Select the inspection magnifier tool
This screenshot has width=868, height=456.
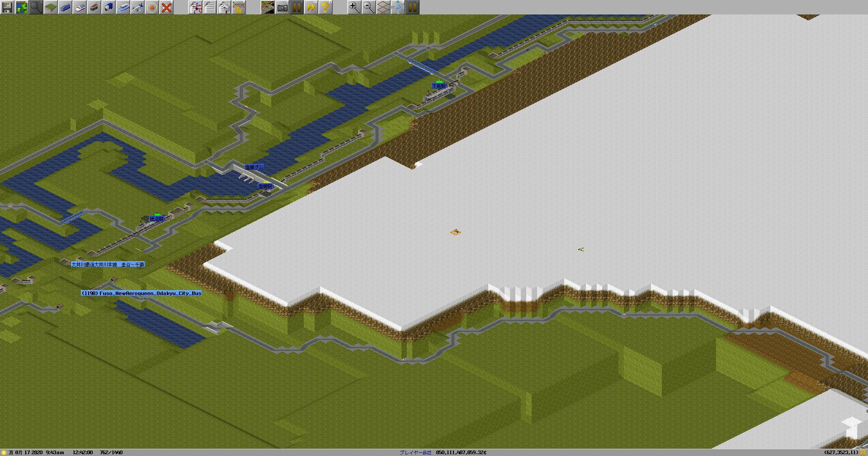coord(36,7)
